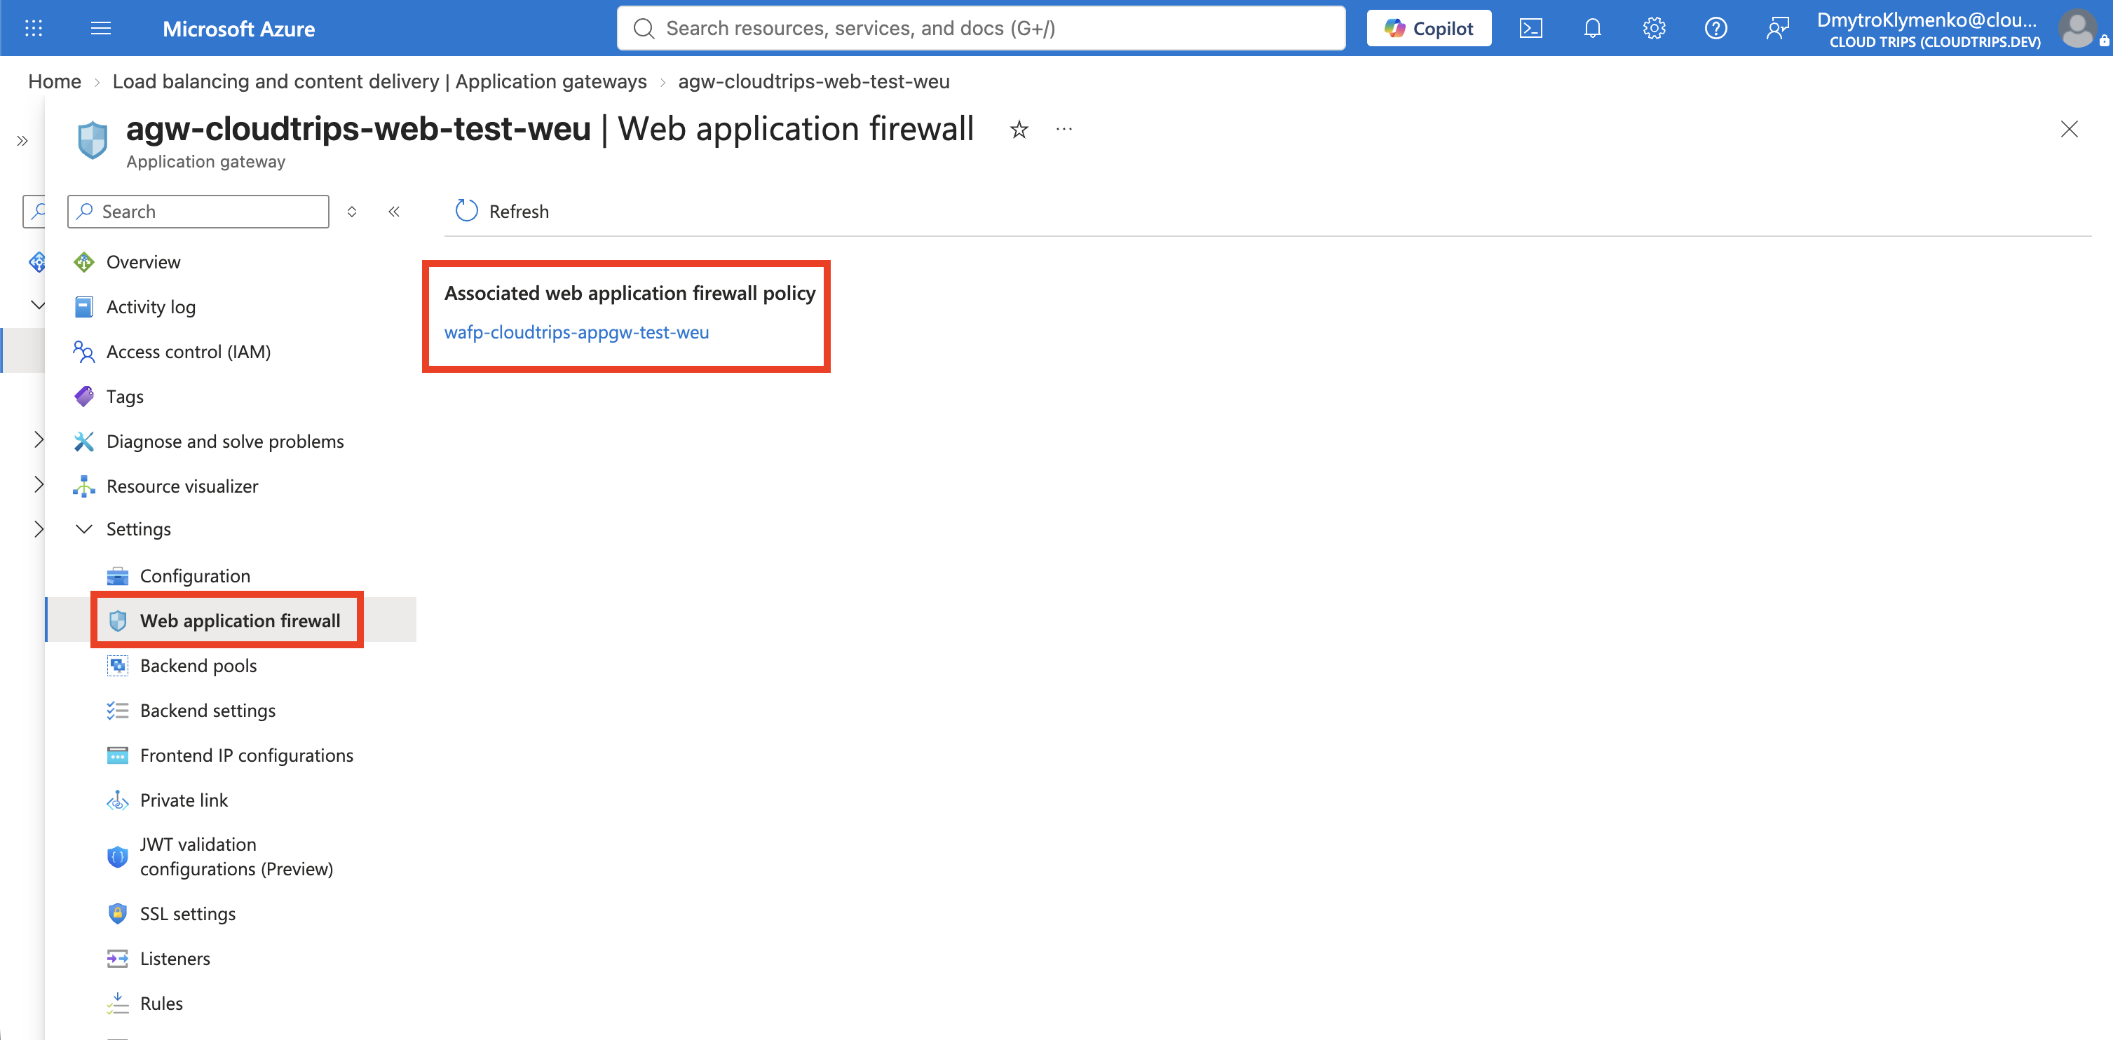Click the Refresh circular arrow icon
This screenshot has height=1040, width=2113.
pyautogui.click(x=467, y=211)
